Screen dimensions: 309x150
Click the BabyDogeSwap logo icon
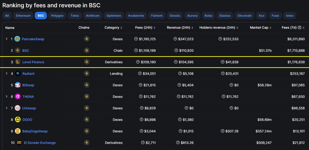point(18,131)
